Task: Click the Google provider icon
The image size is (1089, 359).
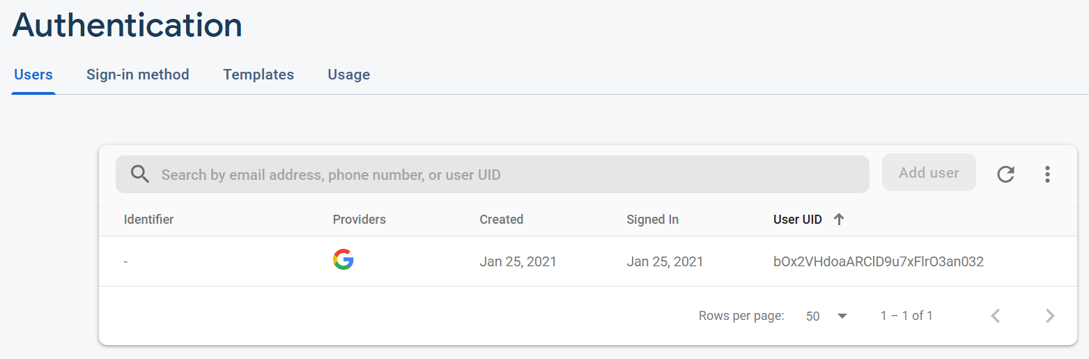Action: pyautogui.click(x=343, y=260)
